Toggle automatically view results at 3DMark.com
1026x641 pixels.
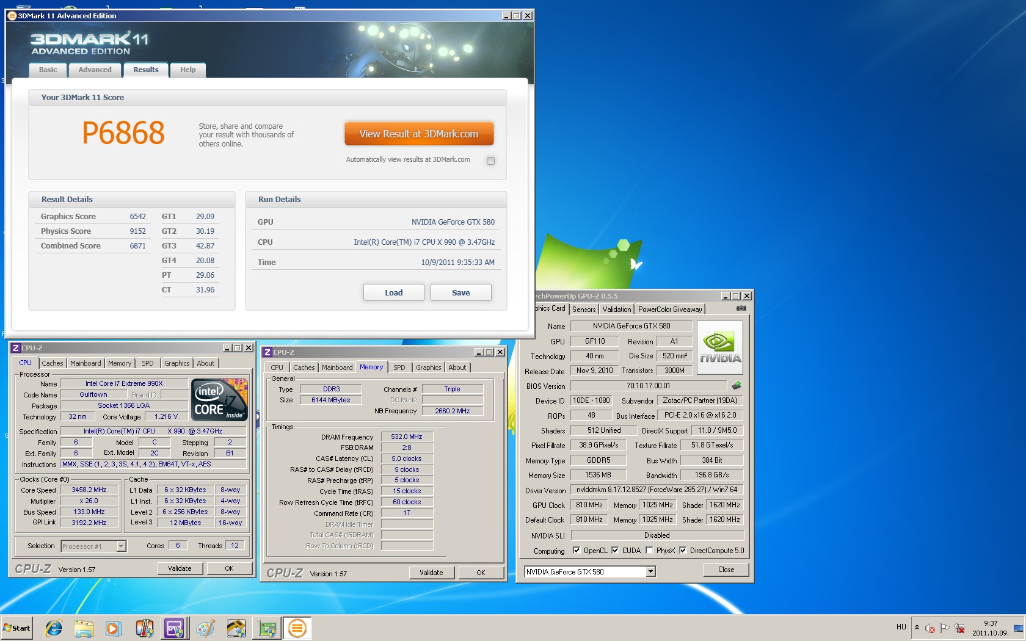point(490,161)
